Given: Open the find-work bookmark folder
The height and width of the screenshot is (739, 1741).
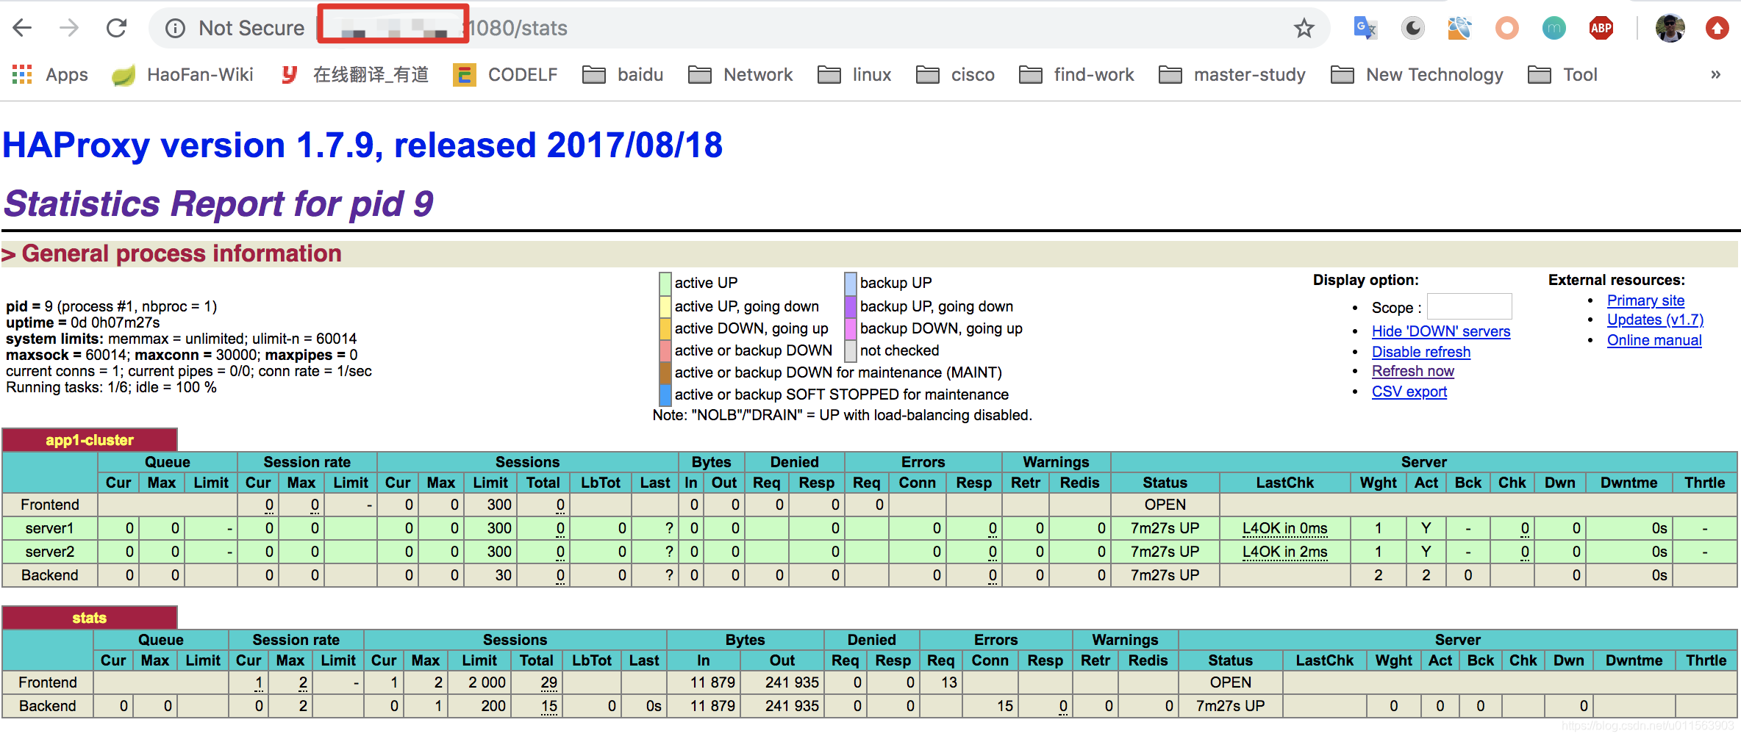Looking at the screenshot, I should coord(1076,74).
